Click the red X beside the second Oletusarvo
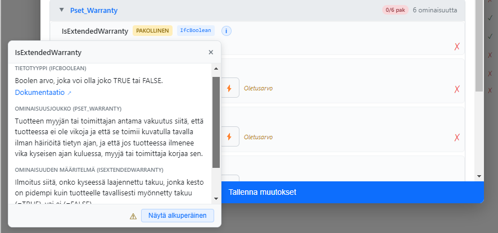 click(457, 137)
